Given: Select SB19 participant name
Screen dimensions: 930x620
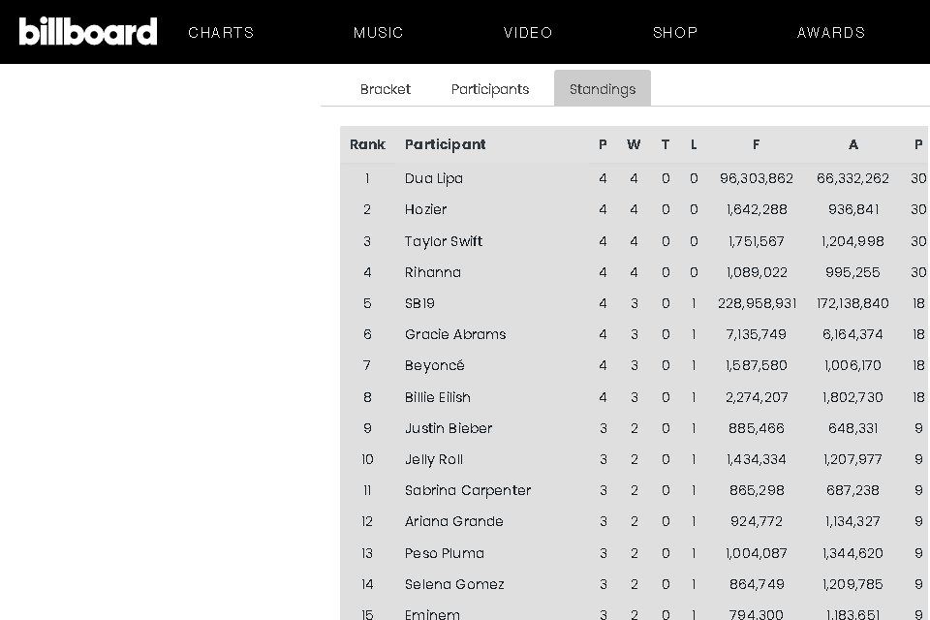Looking at the screenshot, I should pos(419,303).
